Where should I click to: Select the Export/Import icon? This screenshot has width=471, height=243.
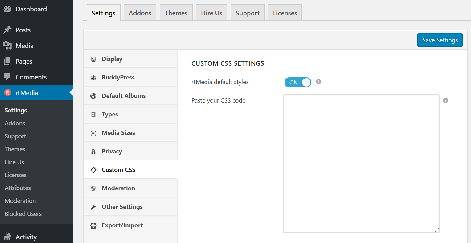93,225
